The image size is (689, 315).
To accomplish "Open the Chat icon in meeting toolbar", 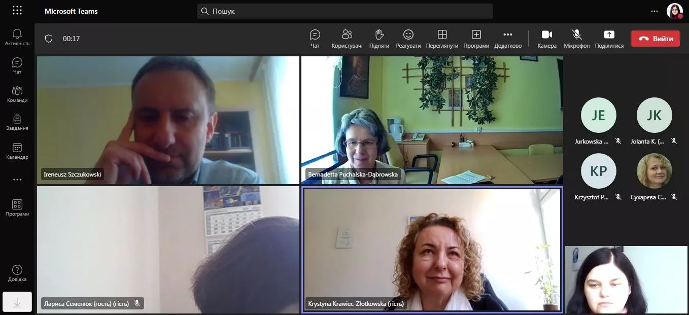I will click(x=315, y=38).
